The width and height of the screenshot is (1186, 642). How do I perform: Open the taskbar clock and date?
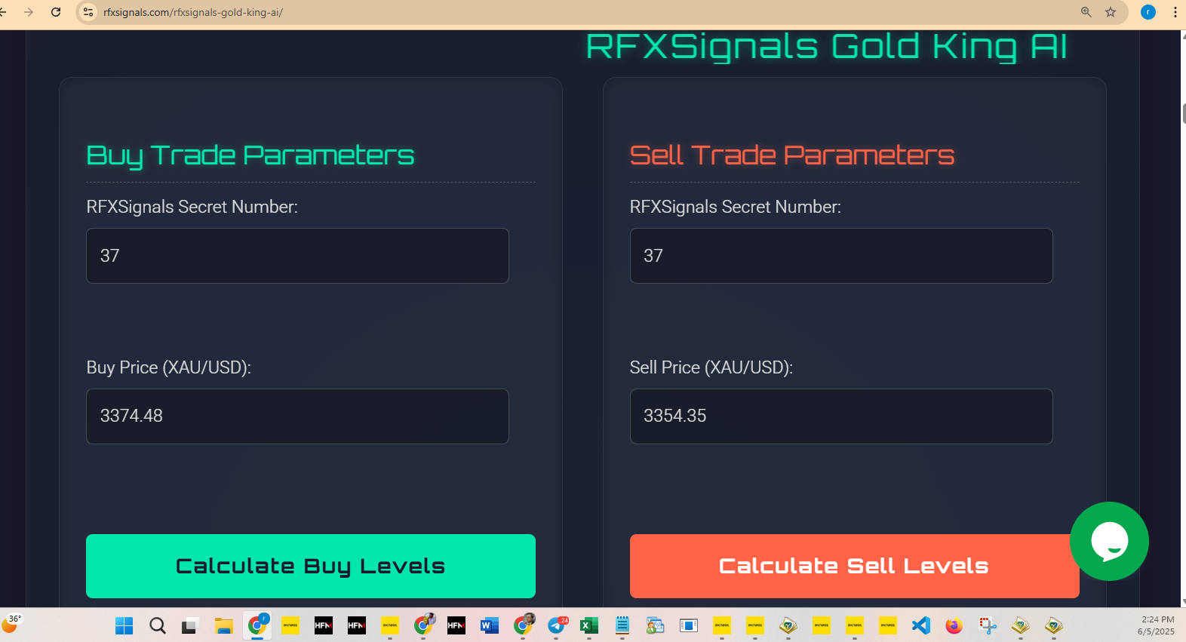coord(1157,625)
